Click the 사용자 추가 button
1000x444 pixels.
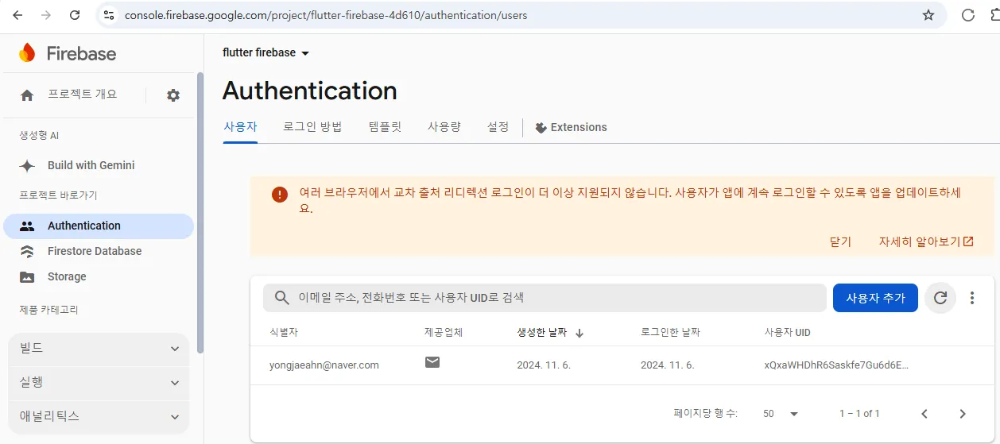[x=875, y=298]
